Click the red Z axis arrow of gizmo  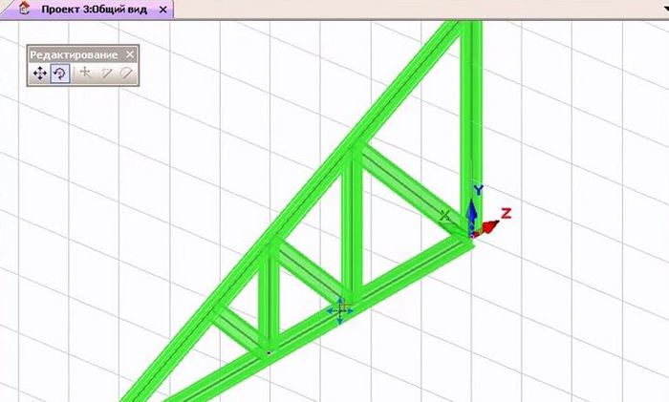491,225
